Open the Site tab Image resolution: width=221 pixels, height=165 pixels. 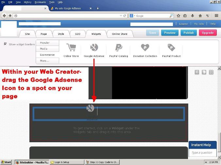click(x=27, y=34)
